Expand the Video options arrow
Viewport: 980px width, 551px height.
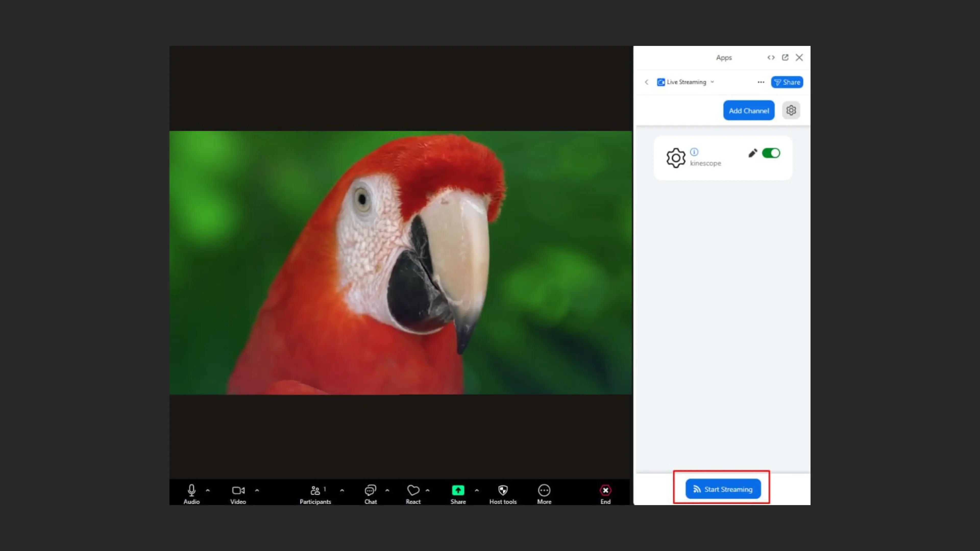click(x=257, y=490)
